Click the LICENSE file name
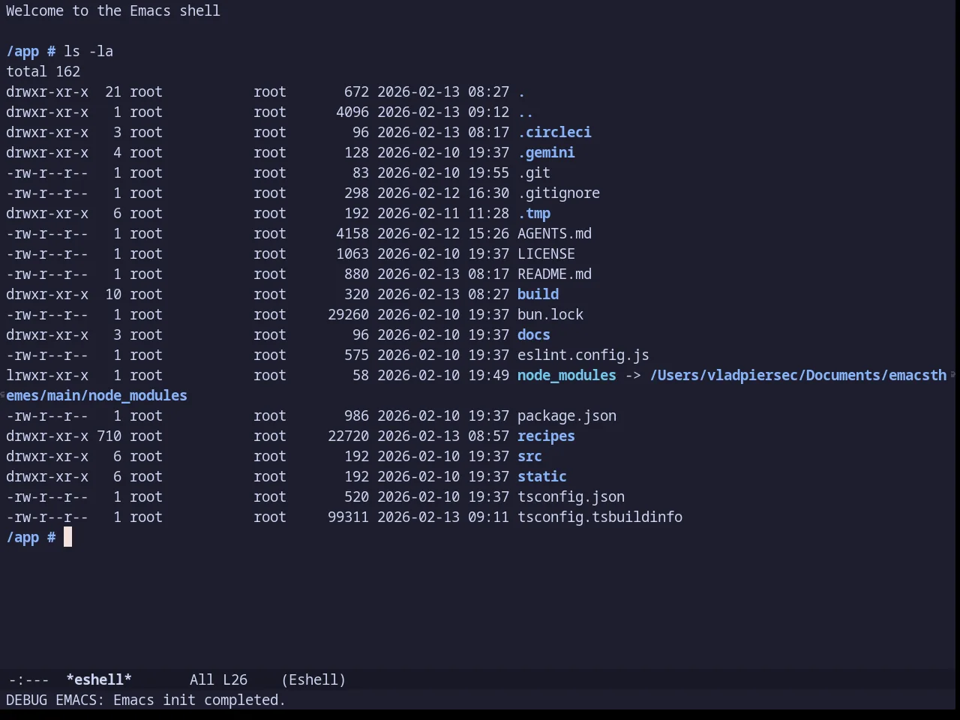 pos(546,253)
